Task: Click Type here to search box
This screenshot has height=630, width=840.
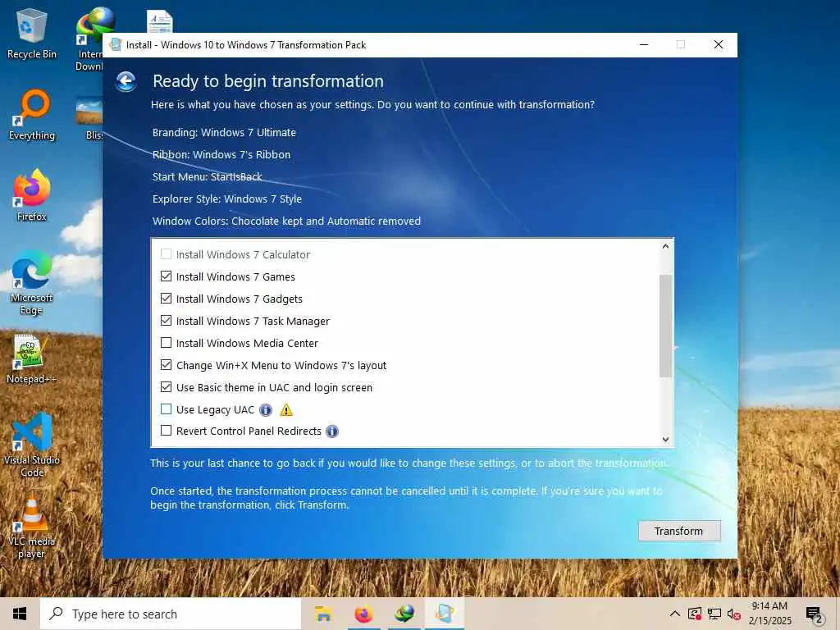Action: pyautogui.click(x=171, y=614)
